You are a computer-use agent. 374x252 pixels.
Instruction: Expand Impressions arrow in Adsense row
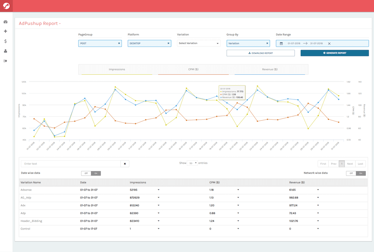(159, 190)
